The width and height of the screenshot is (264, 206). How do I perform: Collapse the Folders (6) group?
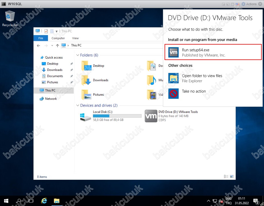78,55
